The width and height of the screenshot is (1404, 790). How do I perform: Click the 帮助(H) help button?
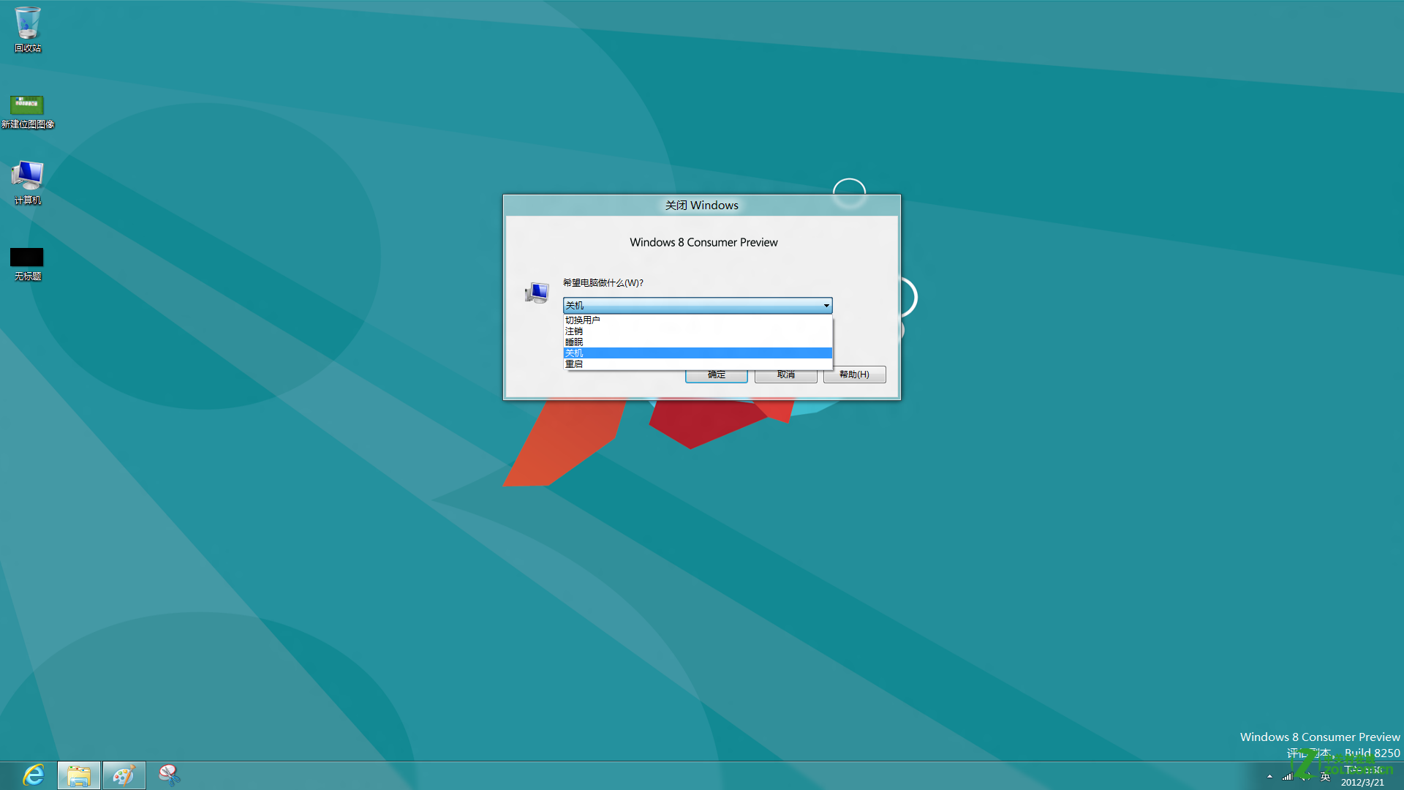(854, 375)
